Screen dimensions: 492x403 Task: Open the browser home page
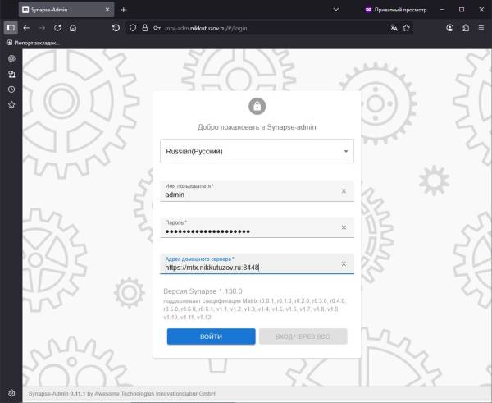pyautogui.click(x=73, y=28)
